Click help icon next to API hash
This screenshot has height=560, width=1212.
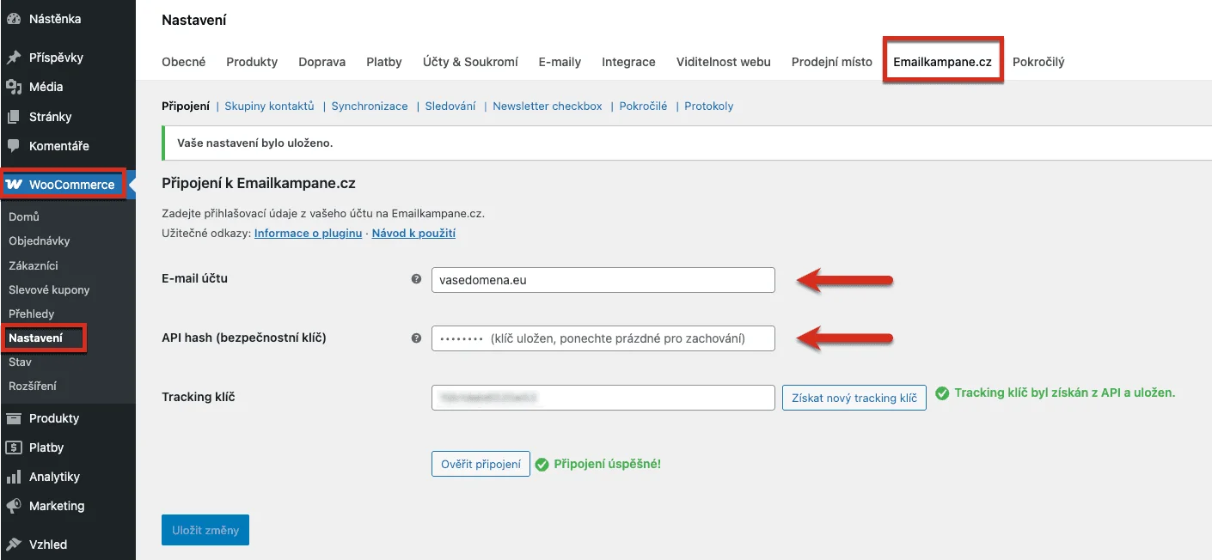coord(416,338)
